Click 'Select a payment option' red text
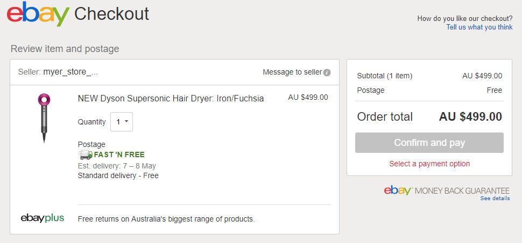The width and height of the screenshot is (522, 243). 429,164
